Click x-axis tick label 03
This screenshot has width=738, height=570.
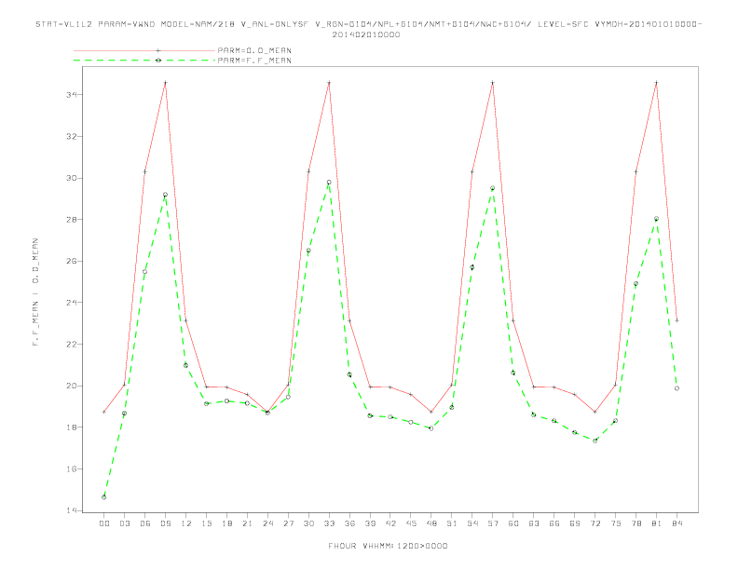[x=124, y=523]
